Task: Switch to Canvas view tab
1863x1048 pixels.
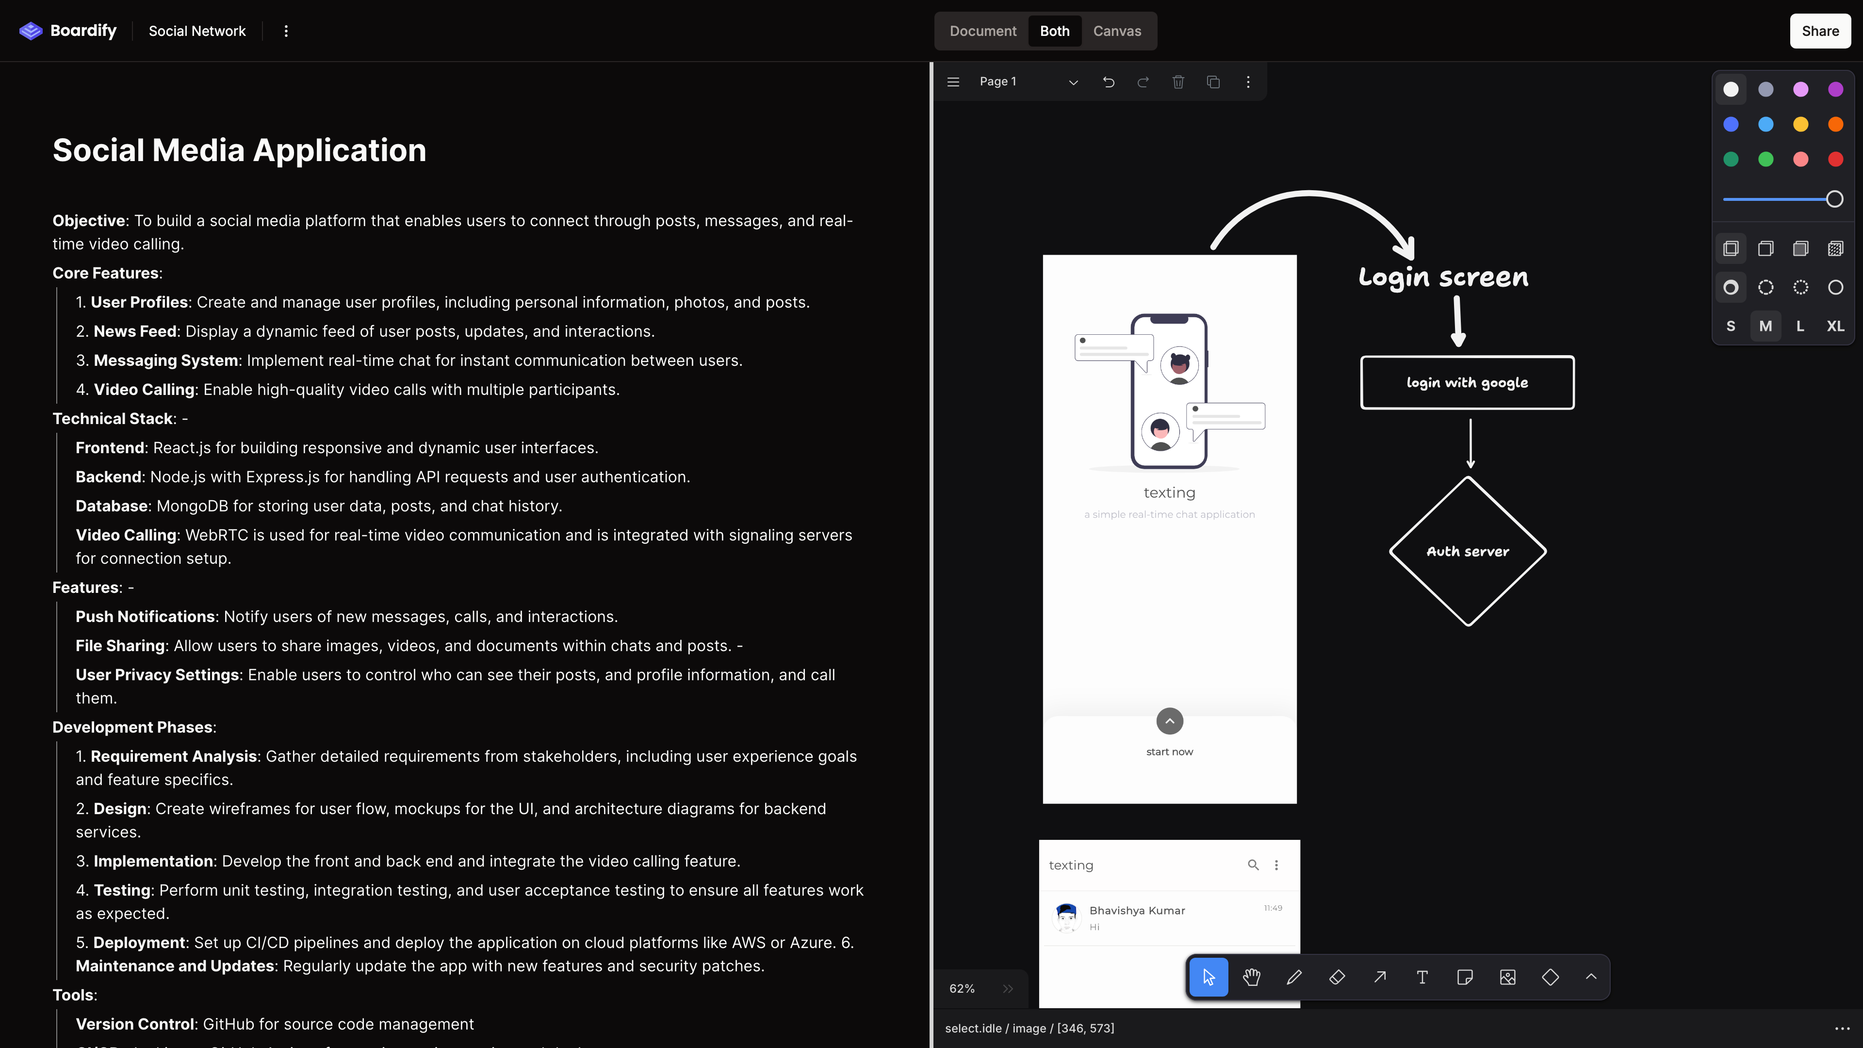Action: (1117, 31)
